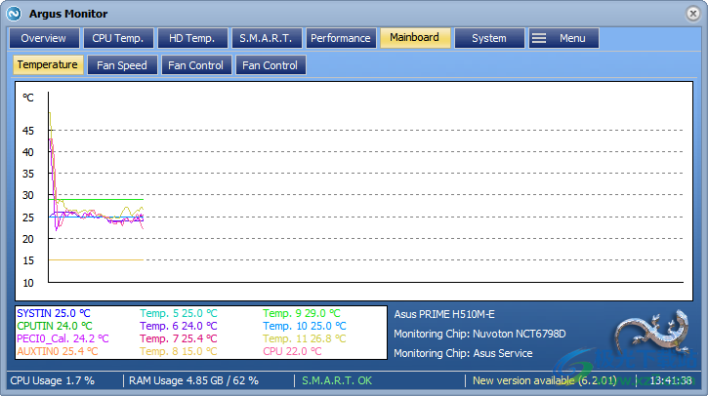Image resolution: width=708 pixels, height=396 pixels.
Task: Click the New version available link
Action: (x=544, y=380)
